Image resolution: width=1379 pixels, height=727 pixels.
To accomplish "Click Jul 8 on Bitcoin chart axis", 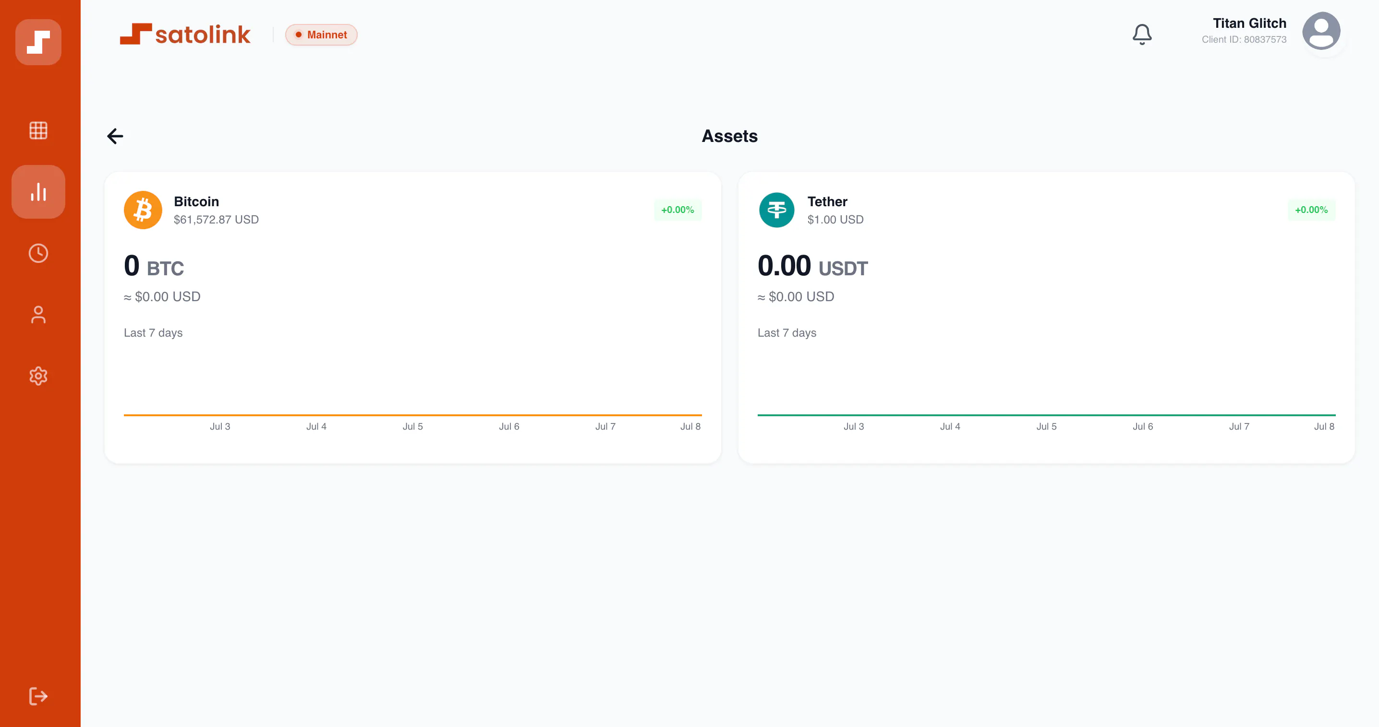I will click(690, 427).
